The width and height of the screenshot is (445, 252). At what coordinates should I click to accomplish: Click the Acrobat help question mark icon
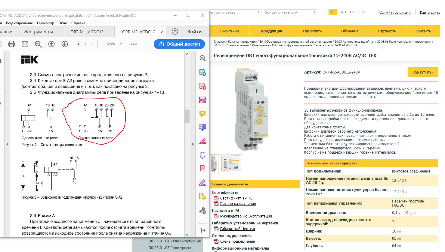click(x=175, y=31)
